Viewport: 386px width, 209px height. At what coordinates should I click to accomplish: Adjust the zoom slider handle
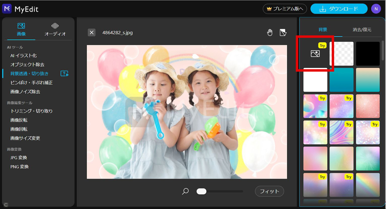[x=201, y=191]
